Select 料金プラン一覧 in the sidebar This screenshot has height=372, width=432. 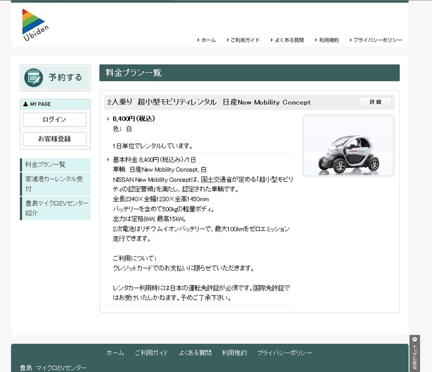pos(55,165)
